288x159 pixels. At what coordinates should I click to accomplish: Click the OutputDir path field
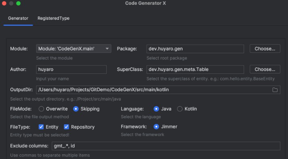158,90
